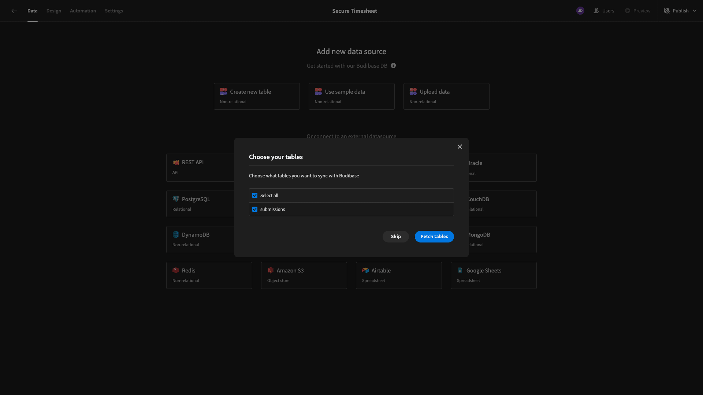703x395 pixels.
Task: Close the Choose your tables dialog
Action: [x=460, y=147]
